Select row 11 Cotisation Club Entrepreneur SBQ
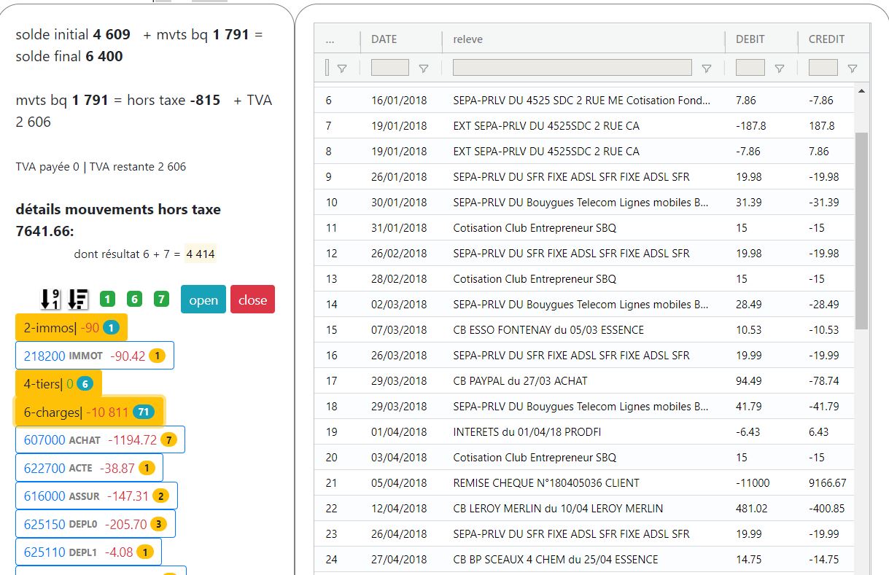889x575 pixels. pyautogui.click(x=584, y=227)
